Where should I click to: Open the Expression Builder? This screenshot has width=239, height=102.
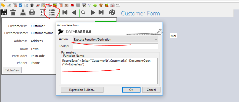pyautogui.click(x=82, y=90)
